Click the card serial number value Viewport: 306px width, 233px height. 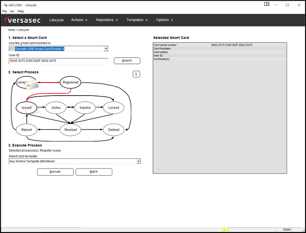pyautogui.click(x=232, y=45)
